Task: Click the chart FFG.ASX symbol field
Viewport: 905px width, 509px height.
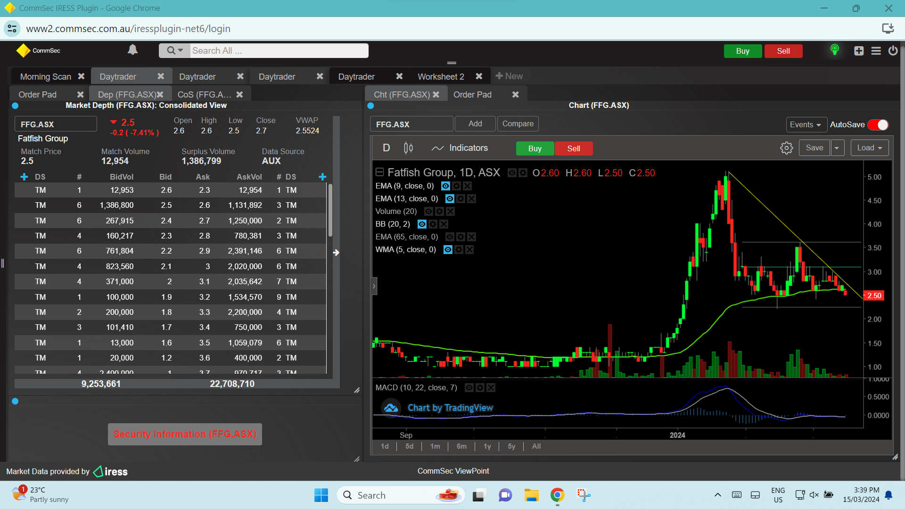Action: click(411, 124)
